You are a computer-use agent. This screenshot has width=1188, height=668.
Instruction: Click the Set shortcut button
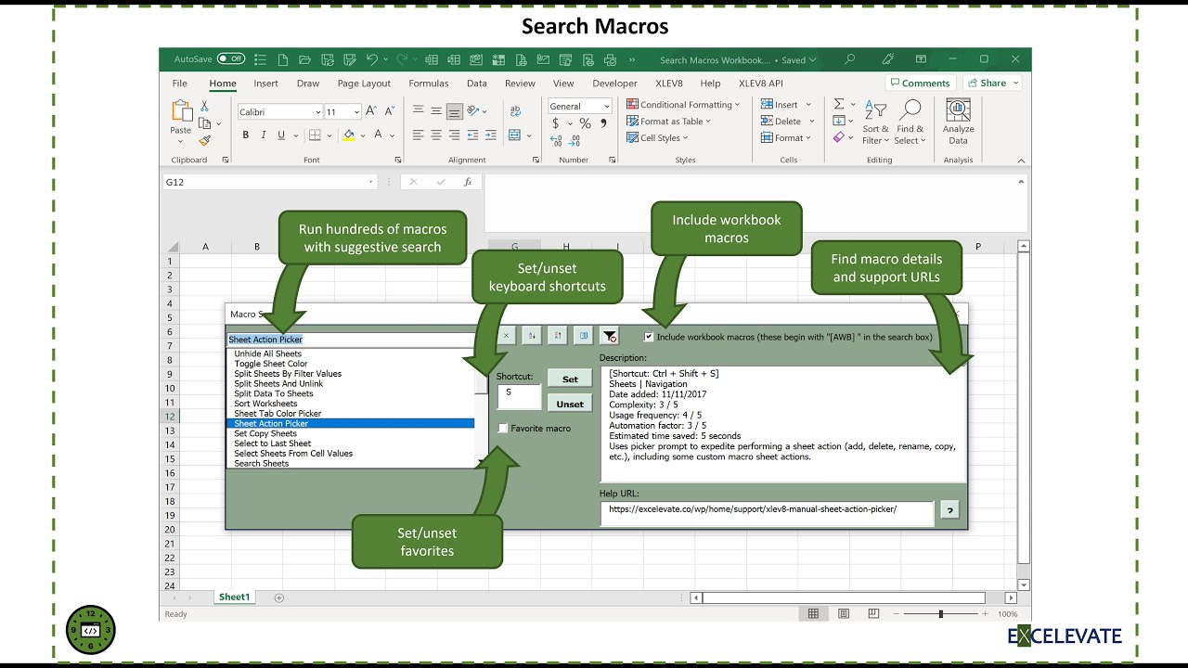pos(570,379)
